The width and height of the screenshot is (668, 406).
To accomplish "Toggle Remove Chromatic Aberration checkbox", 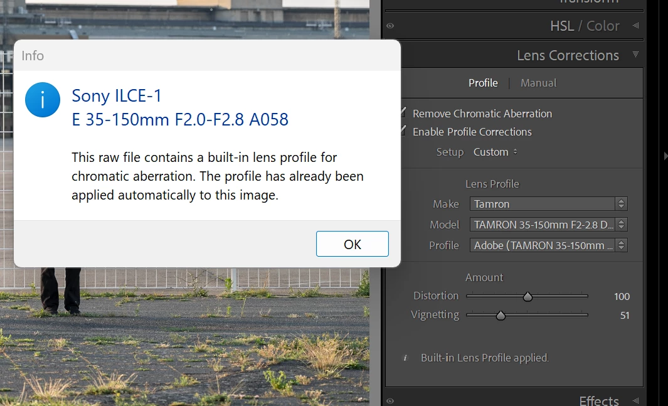I will pos(403,112).
